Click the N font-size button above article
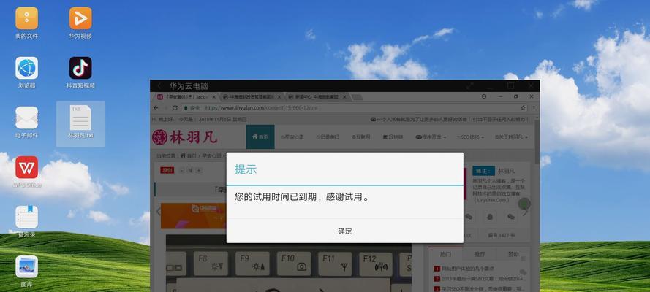Image resolution: width=650 pixels, height=292 pixels. (189, 170)
